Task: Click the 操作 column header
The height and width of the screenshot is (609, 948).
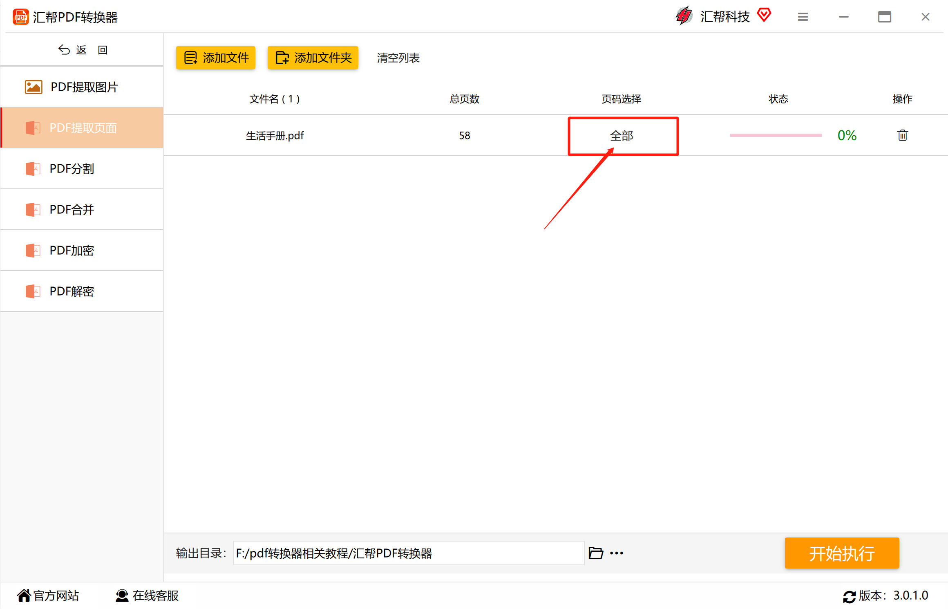Action: (x=902, y=99)
